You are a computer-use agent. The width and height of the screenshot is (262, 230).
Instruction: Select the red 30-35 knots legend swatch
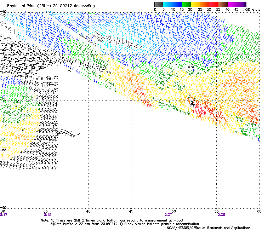tap(214, 4)
